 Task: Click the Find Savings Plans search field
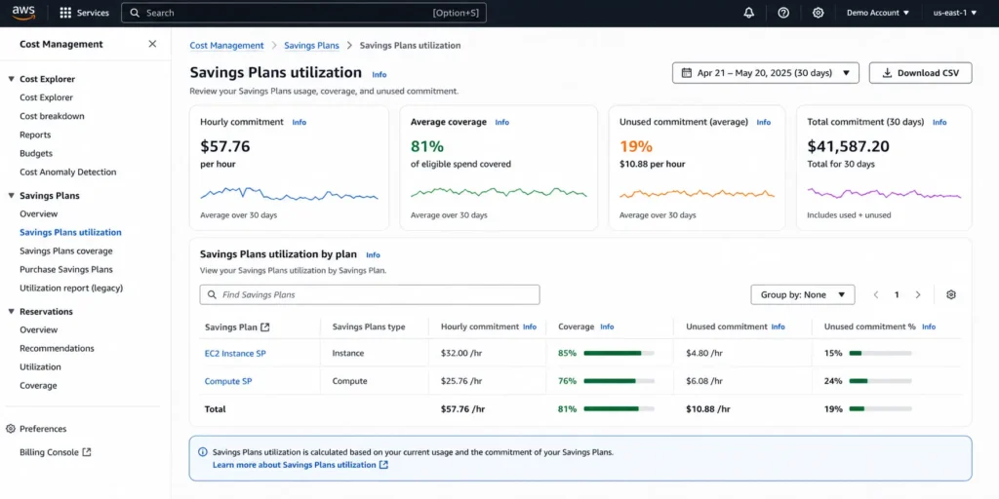tap(370, 294)
